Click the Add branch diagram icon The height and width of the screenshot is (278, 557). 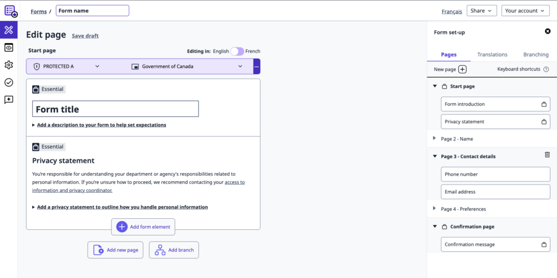click(160, 250)
